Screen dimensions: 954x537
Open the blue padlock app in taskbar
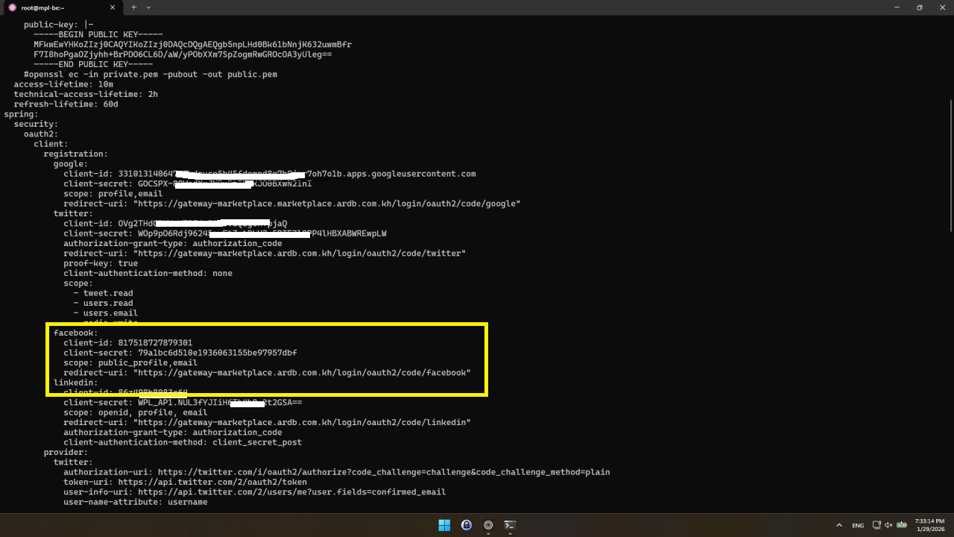(467, 525)
